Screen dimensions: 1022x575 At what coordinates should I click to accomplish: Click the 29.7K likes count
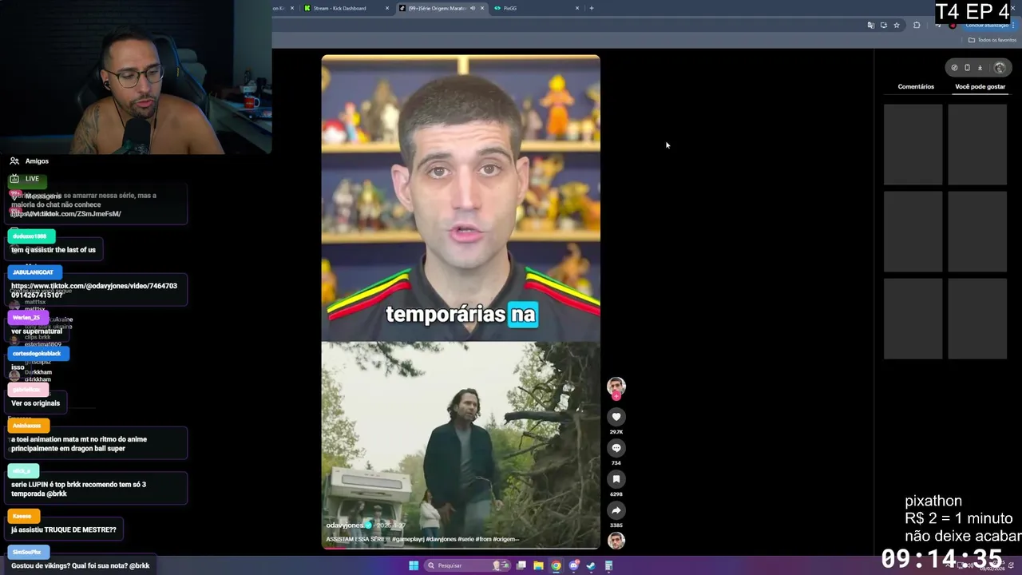pos(616,432)
